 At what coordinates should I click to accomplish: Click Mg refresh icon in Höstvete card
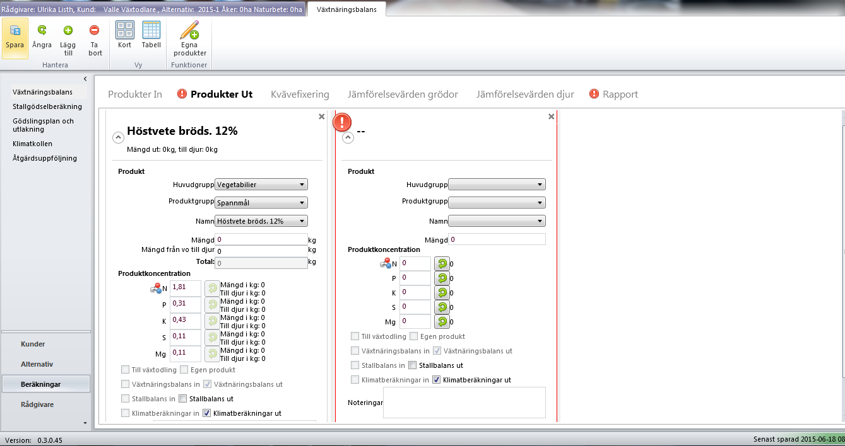212,353
